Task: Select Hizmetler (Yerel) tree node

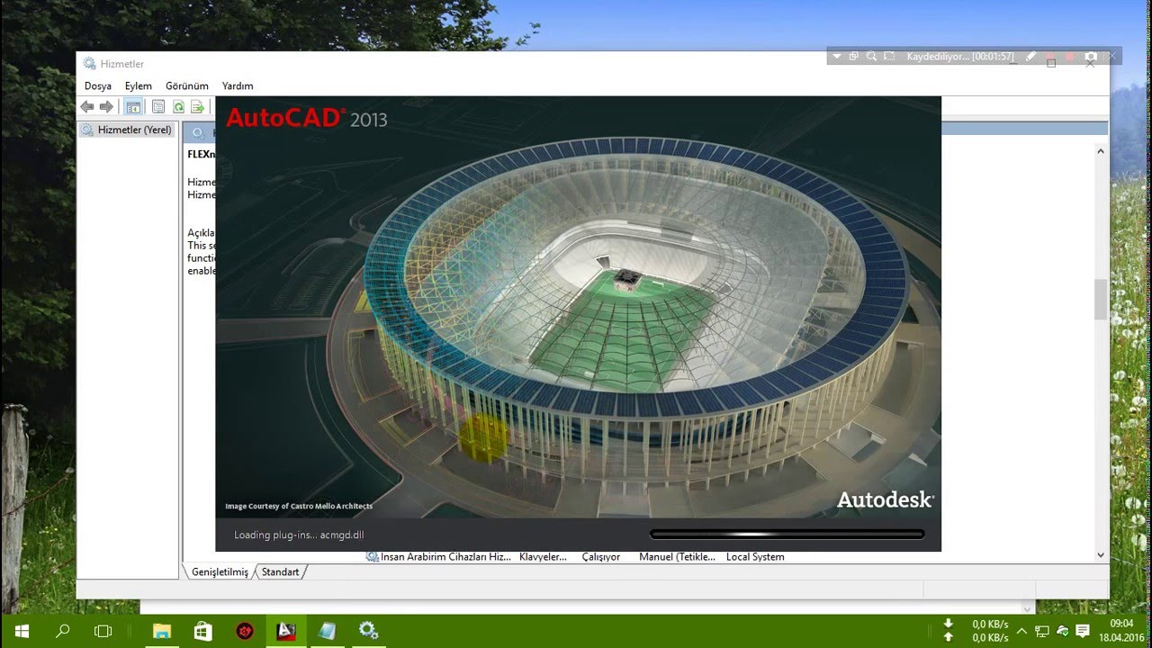Action: [x=127, y=130]
